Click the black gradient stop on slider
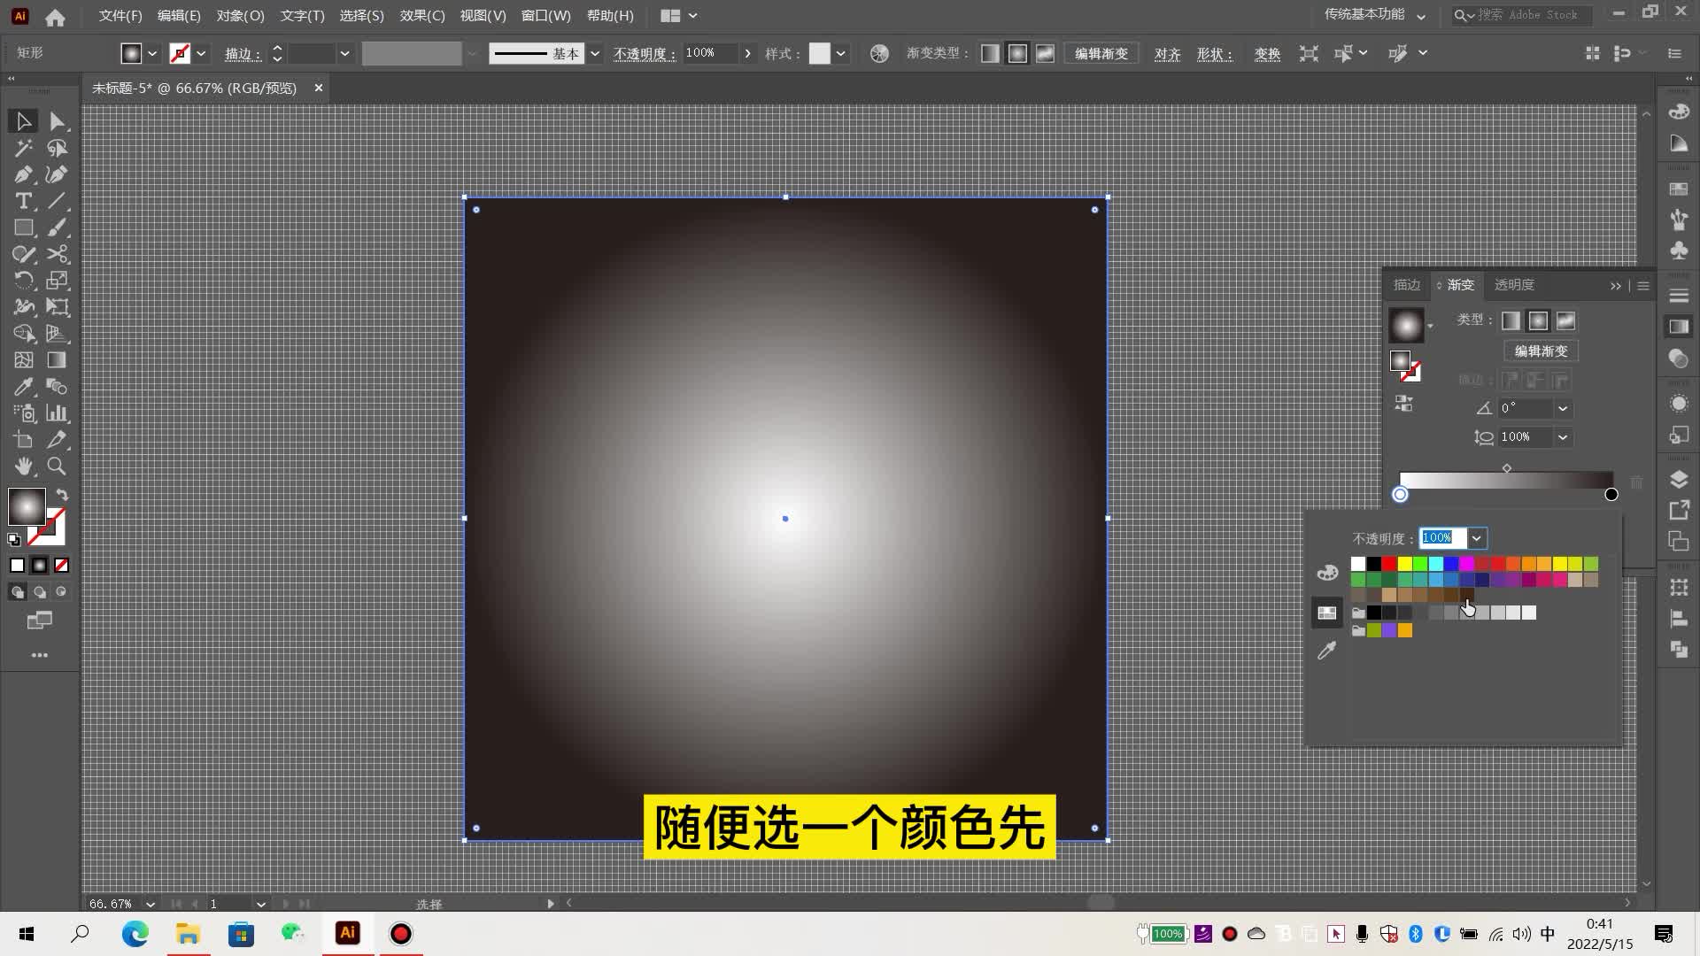The width and height of the screenshot is (1700, 956). [x=1611, y=495]
